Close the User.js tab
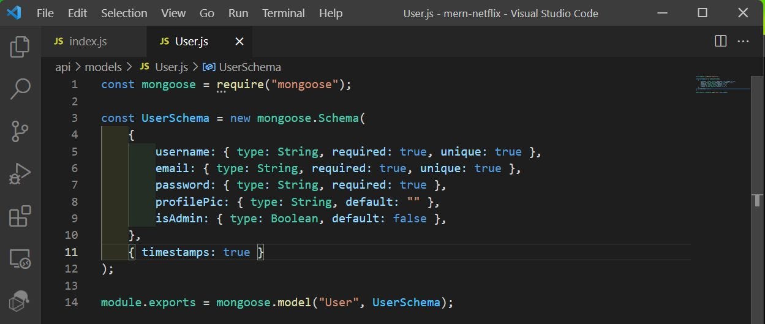 tap(239, 41)
